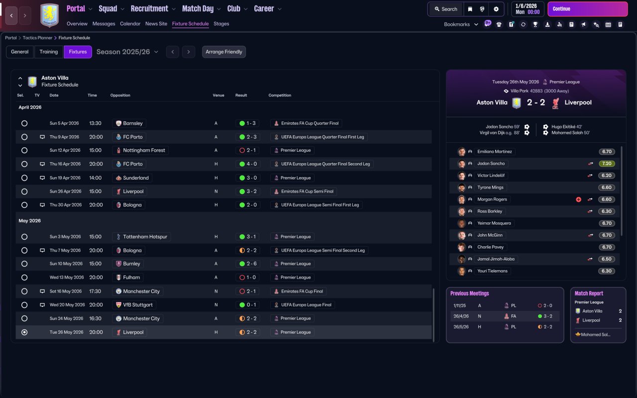637x398 pixels.
Task: Click the training cone icon in bookmarks bar
Action: tap(547, 24)
